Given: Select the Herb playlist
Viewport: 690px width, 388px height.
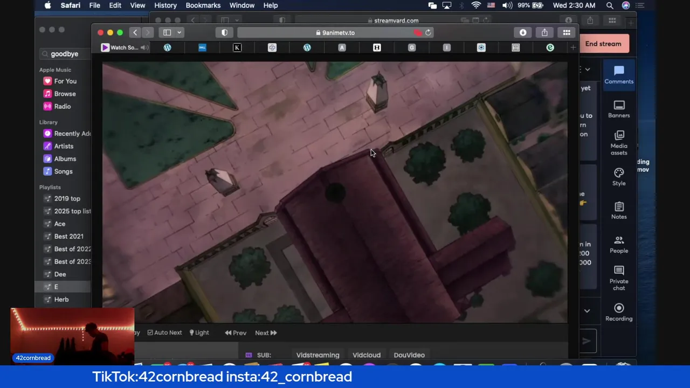Looking at the screenshot, I should pyautogui.click(x=56, y=300).
